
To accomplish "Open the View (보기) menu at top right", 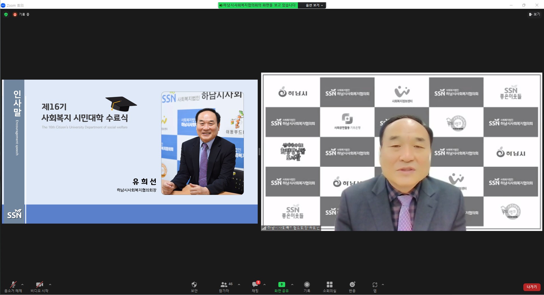I will tap(534, 14).
